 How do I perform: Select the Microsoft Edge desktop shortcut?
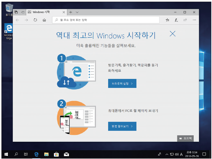[x=9, y=32]
